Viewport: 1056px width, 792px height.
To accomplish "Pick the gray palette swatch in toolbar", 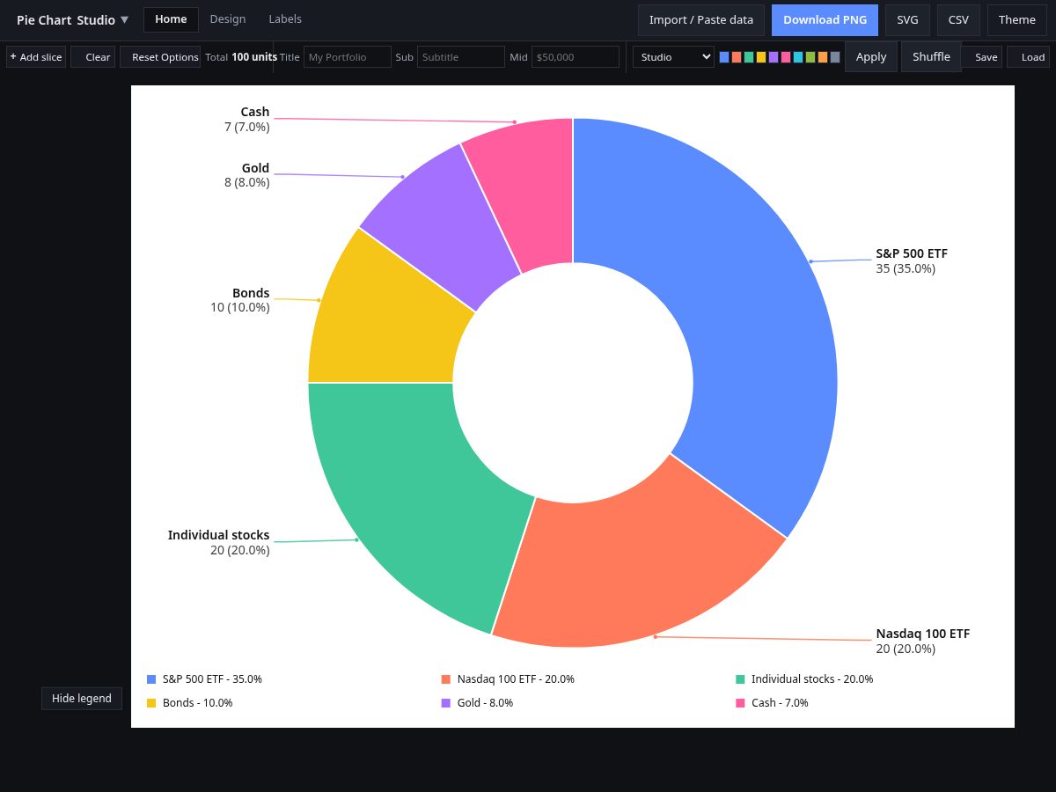I will tap(835, 57).
